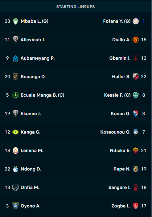The height and width of the screenshot is (217, 152).
Task: Select captain Kessie F.
Action: pos(117,95)
